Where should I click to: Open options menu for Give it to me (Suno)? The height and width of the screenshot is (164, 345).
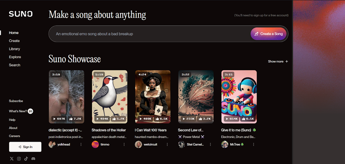click(254, 145)
